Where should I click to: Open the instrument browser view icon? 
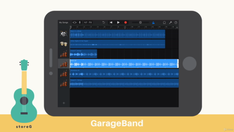click(x=75, y=23)
